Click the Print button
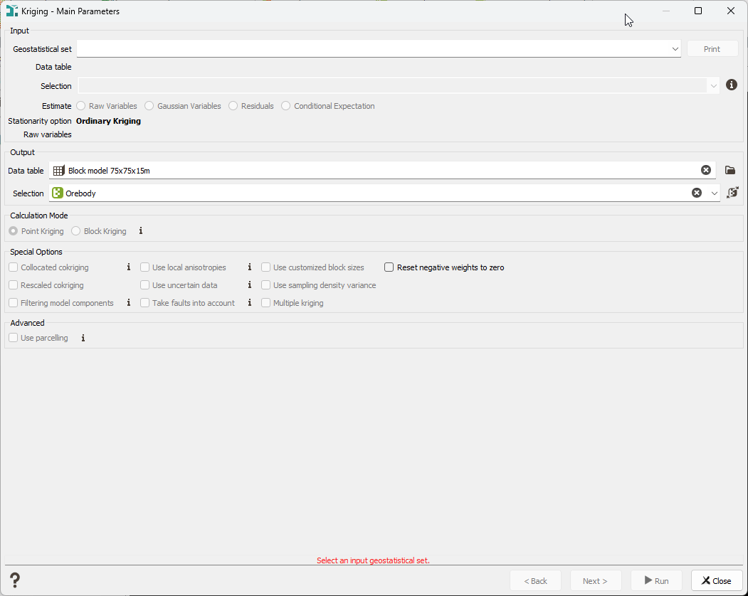This screenshot has width=748, height=596. 712,48
